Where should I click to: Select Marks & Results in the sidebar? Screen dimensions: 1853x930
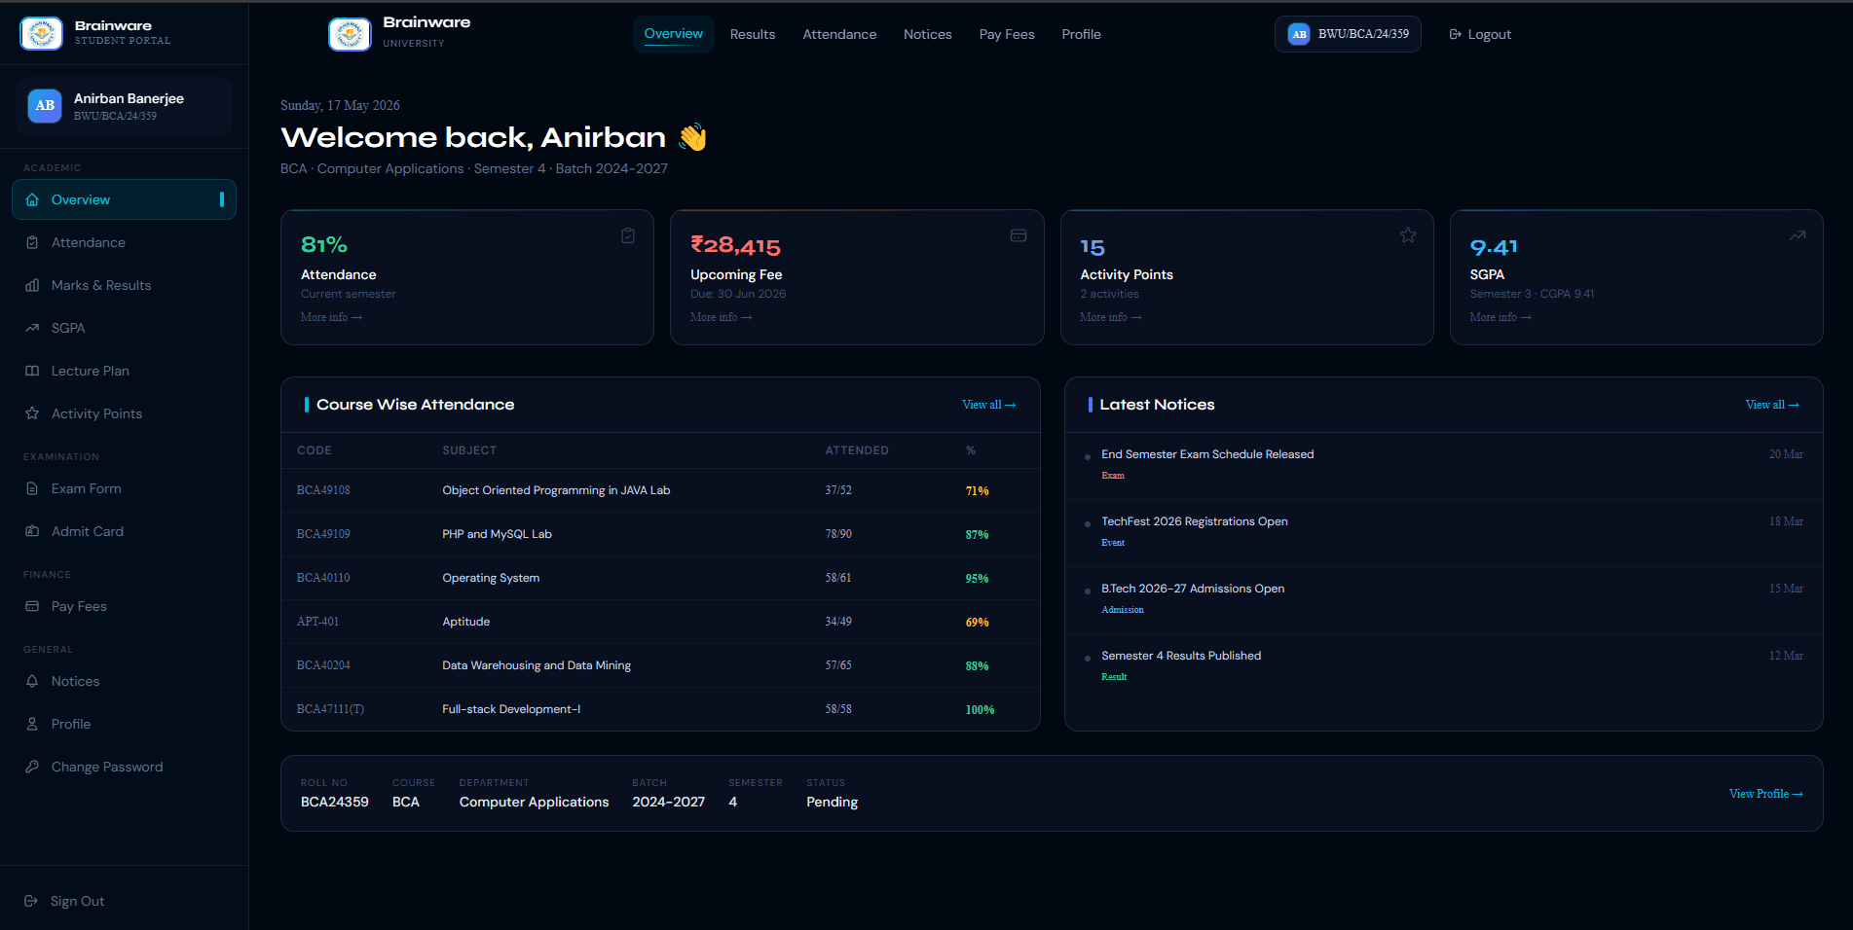(x=124, y=285)
